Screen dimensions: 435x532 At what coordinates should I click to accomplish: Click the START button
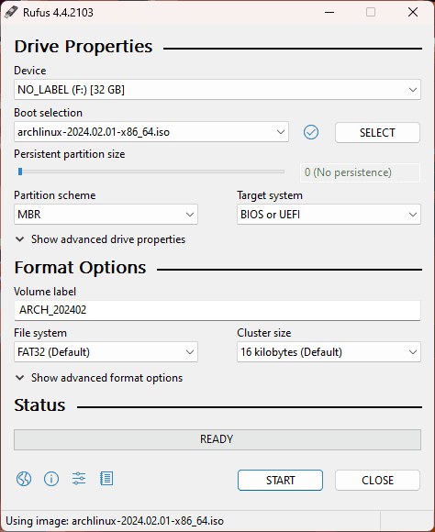tap(280, 480)
